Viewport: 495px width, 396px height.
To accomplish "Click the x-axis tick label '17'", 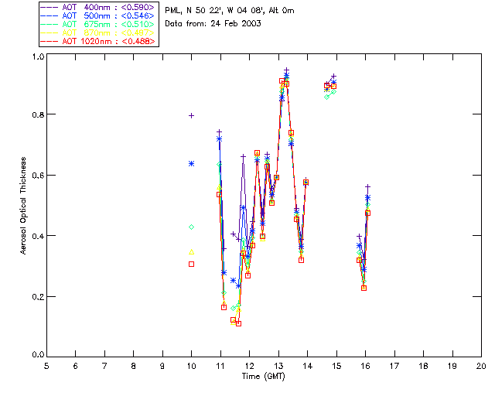I will pyautogui.click(x=394, y=366).
